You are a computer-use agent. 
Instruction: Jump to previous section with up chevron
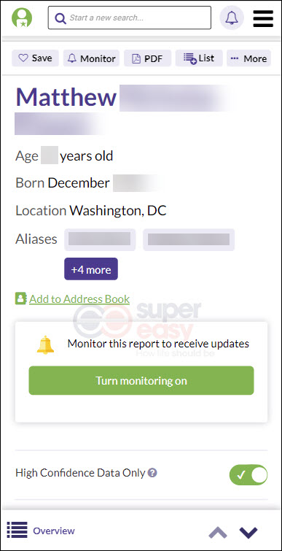[218, 532]
